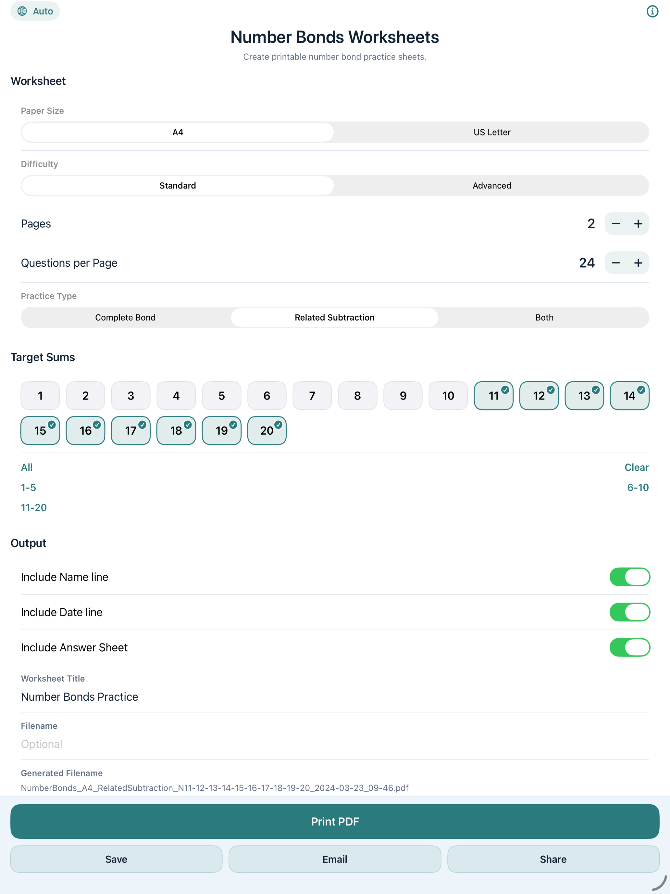
Task: Select target sum 7 chip
Action: [312, 395]
